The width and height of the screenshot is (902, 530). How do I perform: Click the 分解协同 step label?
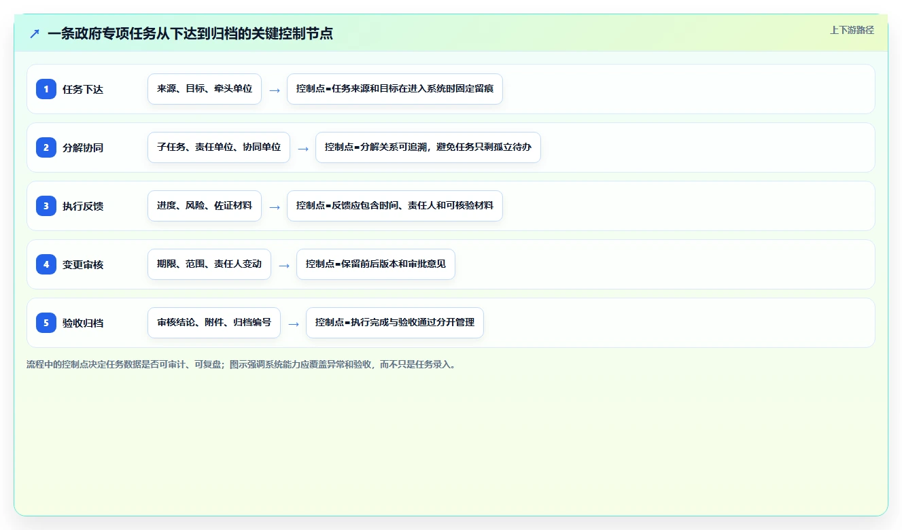(x=83, y=147)
